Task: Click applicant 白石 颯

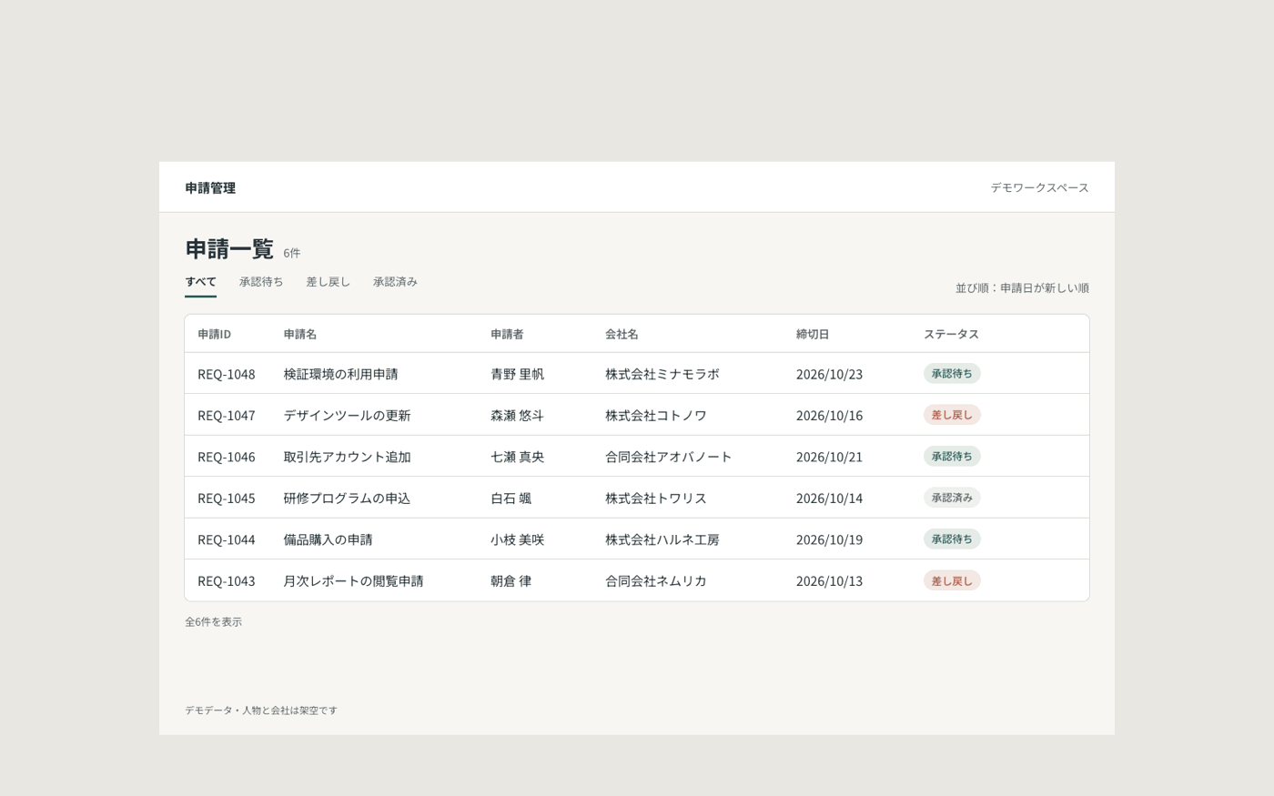Action: click(x=511, y=499)
